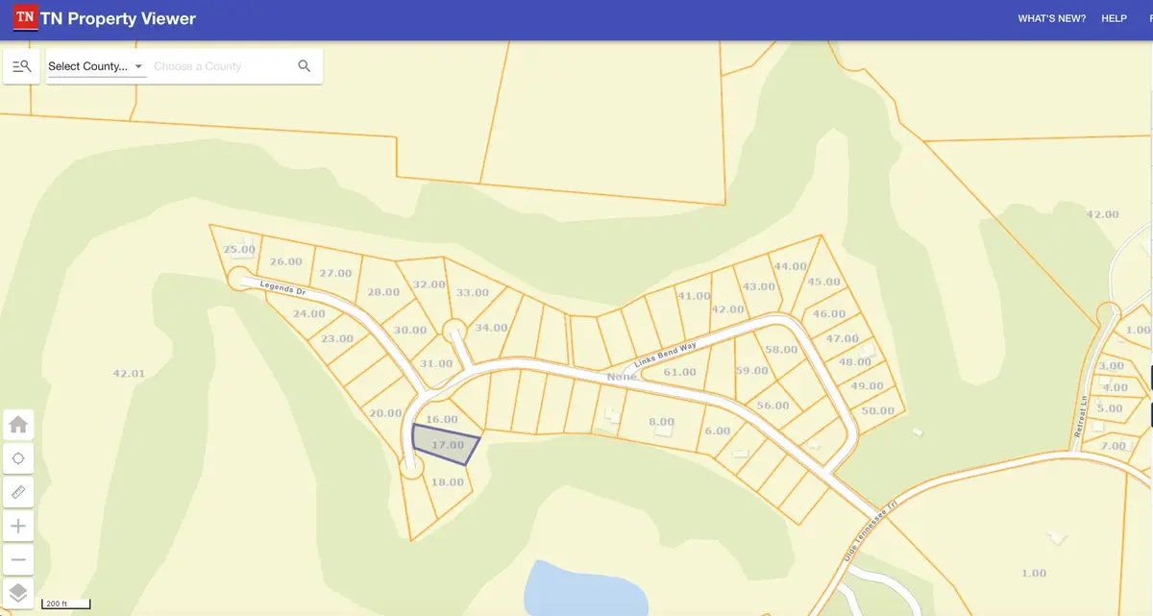Click the magnifier search icon
The width and height of the screenshot is (1153, 616).
pyautogui.click(x=305, y=66)
